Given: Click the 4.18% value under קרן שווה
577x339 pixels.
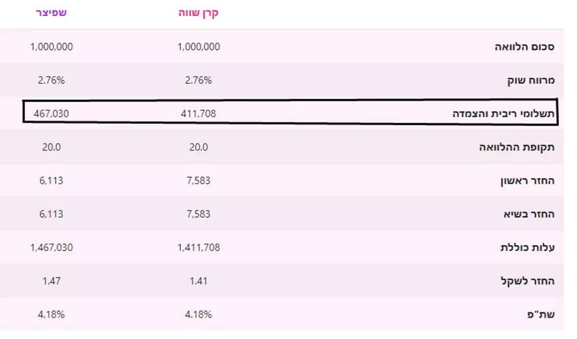Looking at the screenshot, I should pyautogui.click(x=198, y=314).
